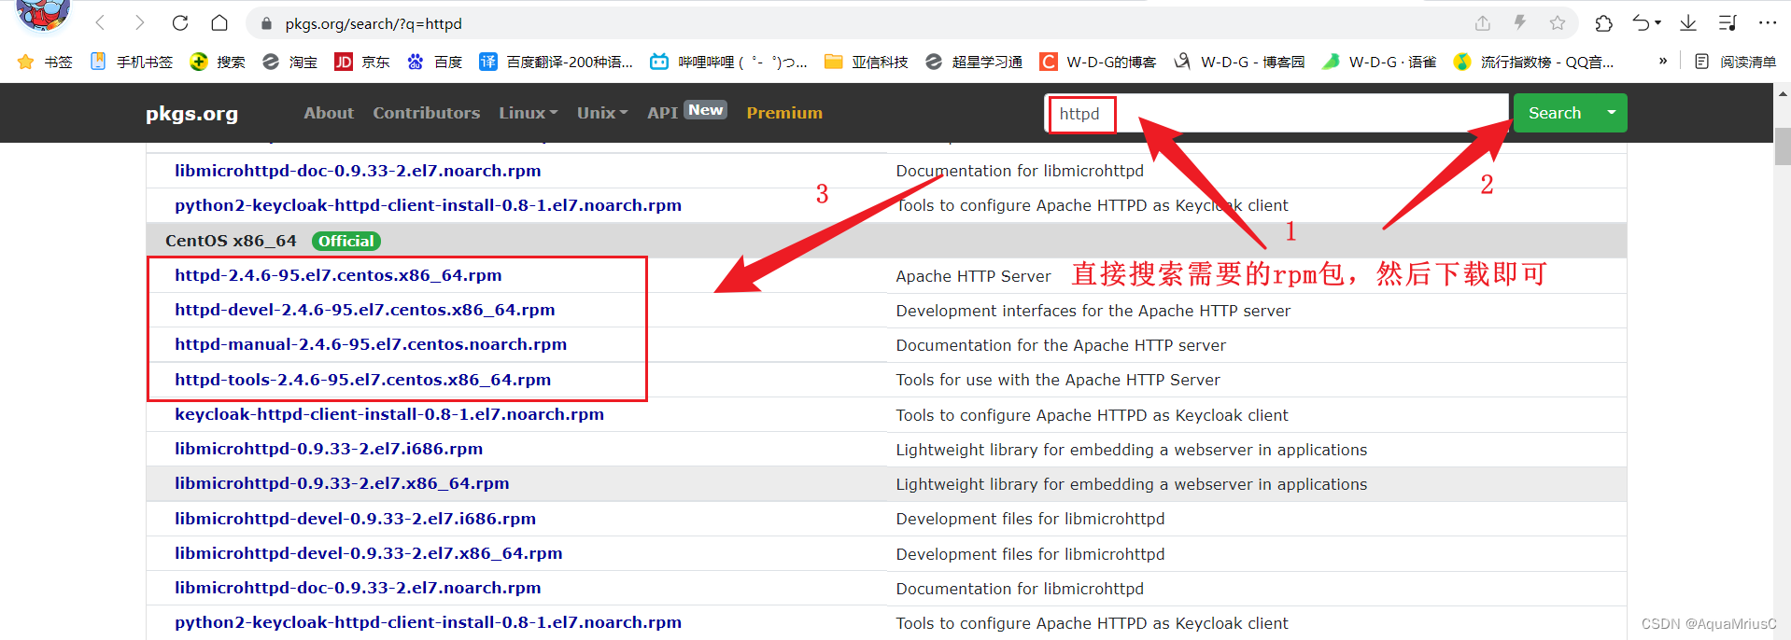Expand the Linux dropdown menu
The width and height of the screenshot is (1791, 640).
click(x=528, y=113)
